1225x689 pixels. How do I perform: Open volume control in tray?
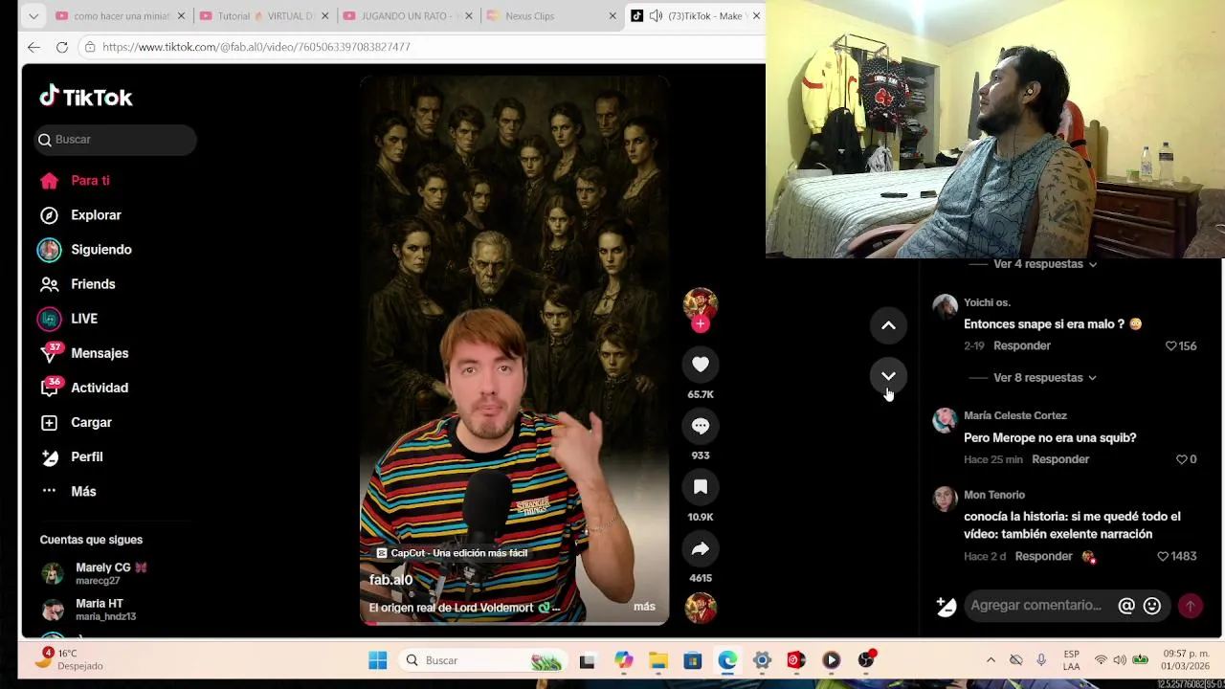coord(1120,660)
